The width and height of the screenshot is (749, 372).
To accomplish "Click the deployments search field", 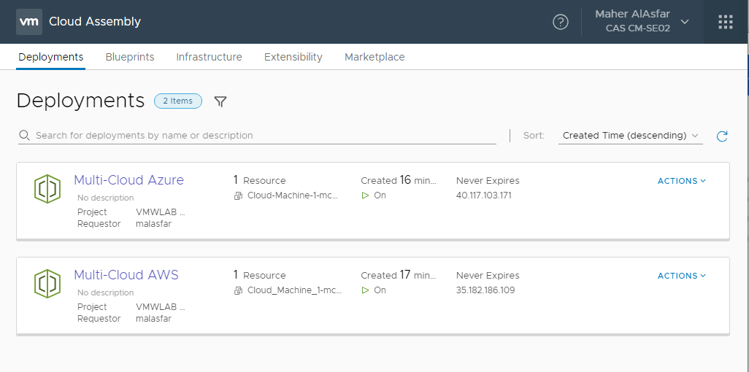I will point(263,136).
